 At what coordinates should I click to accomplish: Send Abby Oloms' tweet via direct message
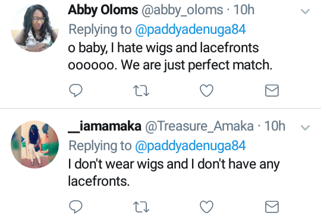tap(272, 90)
